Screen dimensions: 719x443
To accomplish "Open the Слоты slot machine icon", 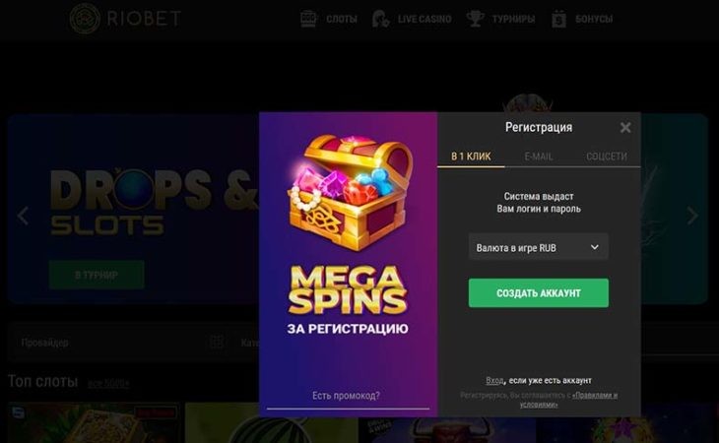I will point(308,19).
